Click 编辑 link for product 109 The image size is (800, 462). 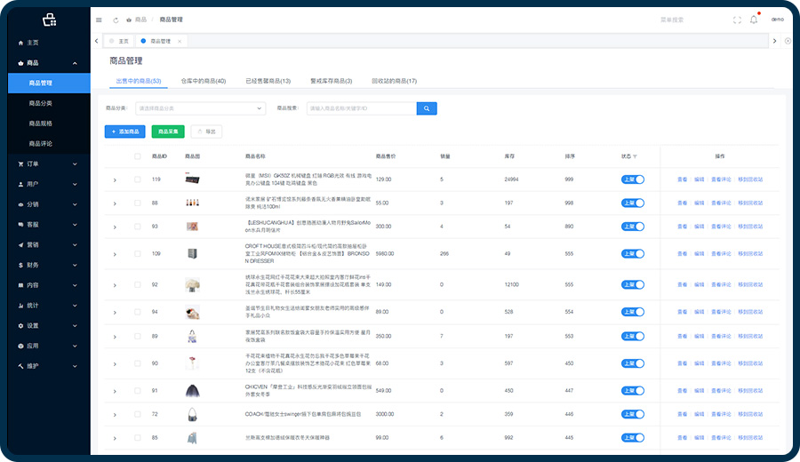click(699, 253)
